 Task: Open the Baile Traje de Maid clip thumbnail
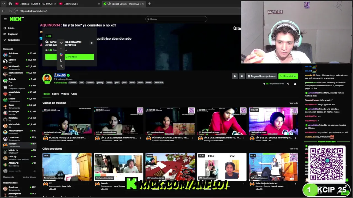click(x=273, y=167)
